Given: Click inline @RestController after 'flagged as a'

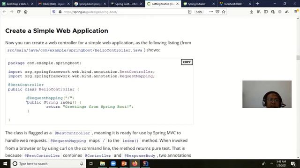Looking at the screenshot, I should click(x=72, y=133).
